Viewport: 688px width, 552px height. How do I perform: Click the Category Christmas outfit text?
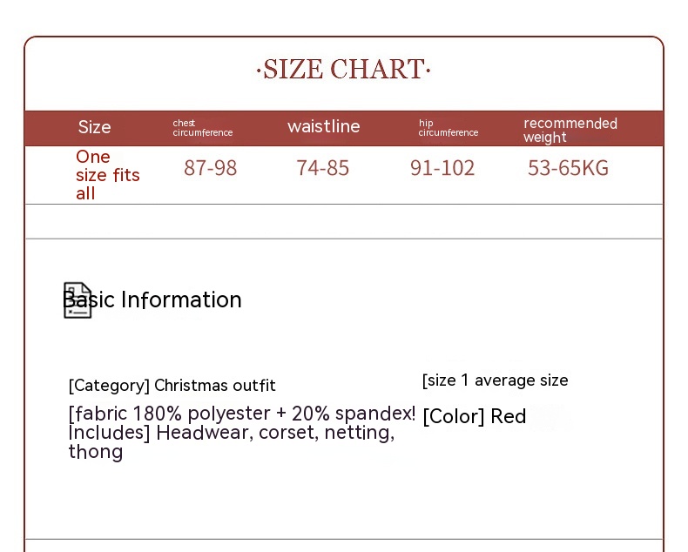point(172,386)
